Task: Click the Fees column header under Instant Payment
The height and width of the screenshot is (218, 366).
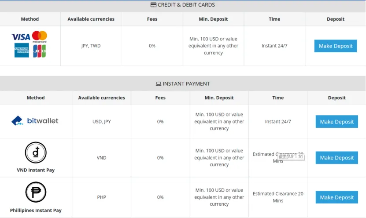Action: (160, 98)
